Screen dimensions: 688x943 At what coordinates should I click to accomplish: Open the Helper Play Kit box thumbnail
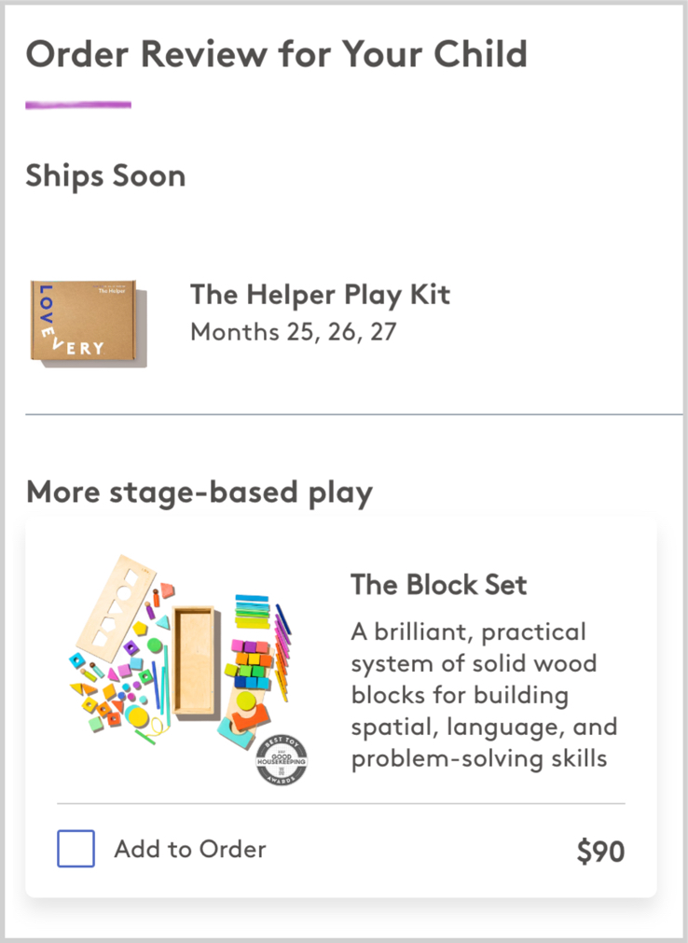84,322
